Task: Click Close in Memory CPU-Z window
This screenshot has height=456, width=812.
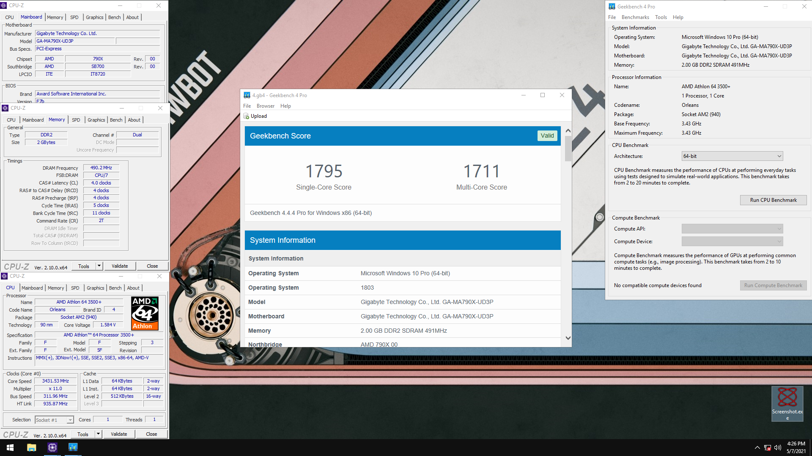Action: point(152,266)
